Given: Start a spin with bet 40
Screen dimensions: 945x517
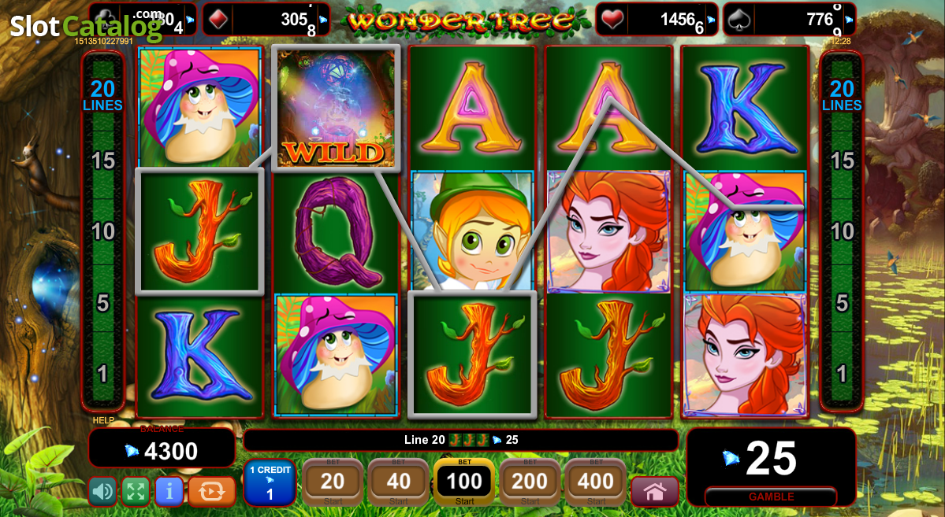Looking at the screenshot, I should (398, 482).
